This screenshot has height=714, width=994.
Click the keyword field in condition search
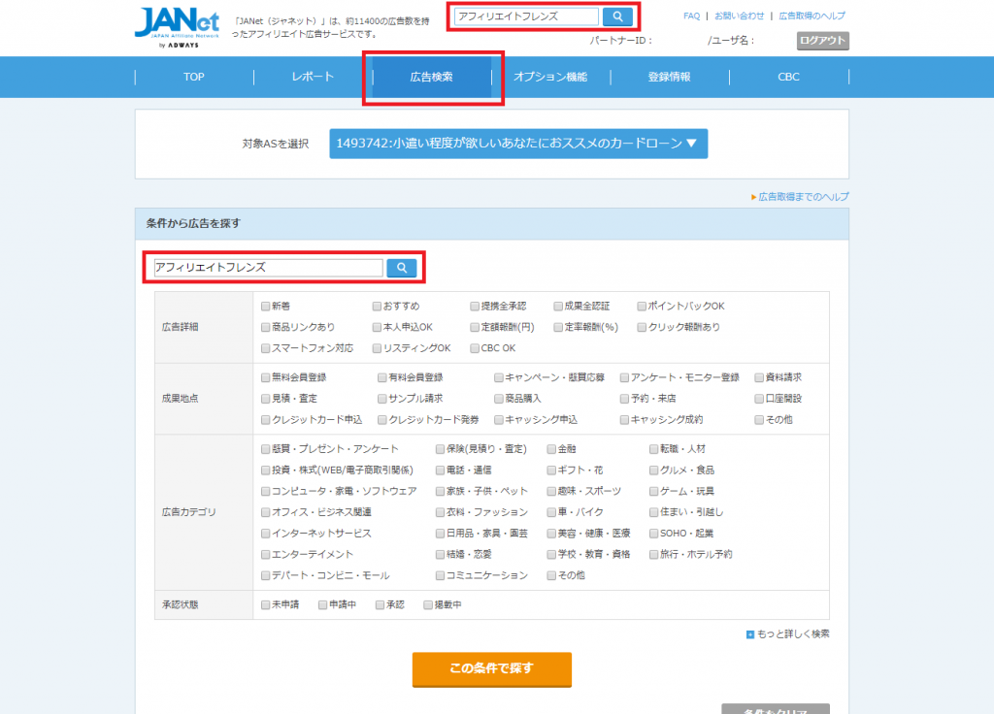[267, 268]
